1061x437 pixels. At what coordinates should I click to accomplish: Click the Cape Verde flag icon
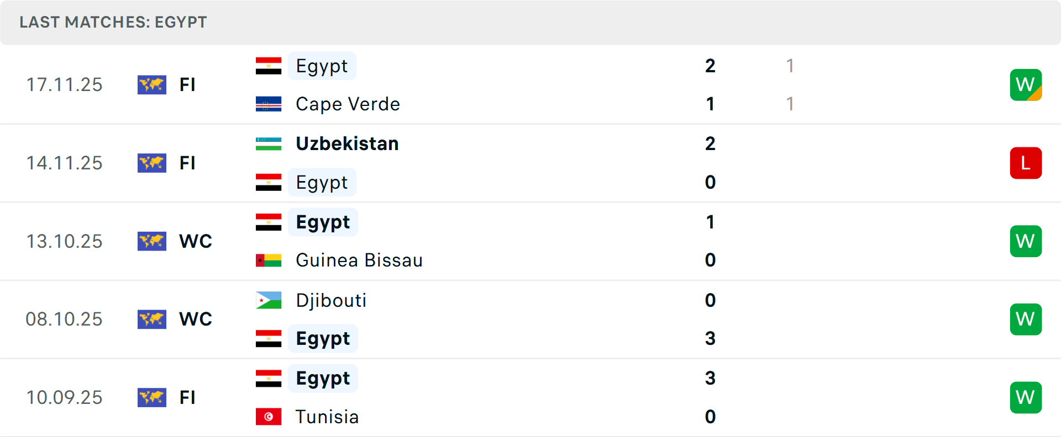click(269, 104)
